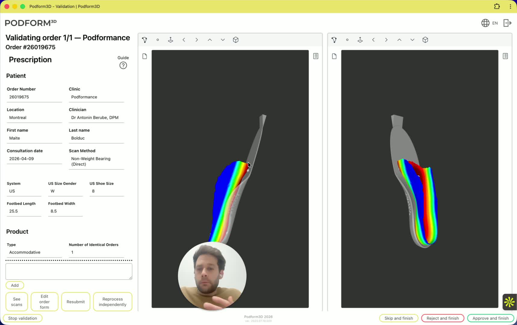Viewport: 517px width, 325px height.
Task: Open the browser three-dot menu
Action: coord(510,6)
